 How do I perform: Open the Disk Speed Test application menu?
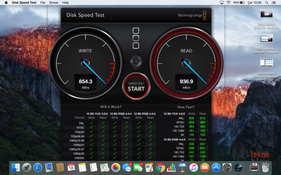coord(24,2)
